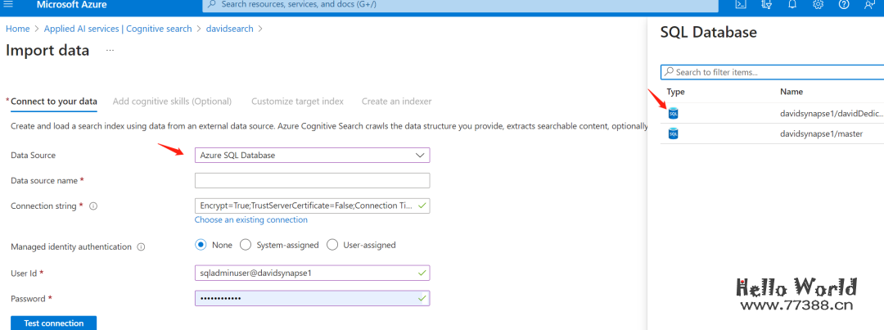Click the Connection string info icon

coord(93,206)
